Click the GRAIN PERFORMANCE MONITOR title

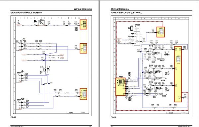coord(26,13)
